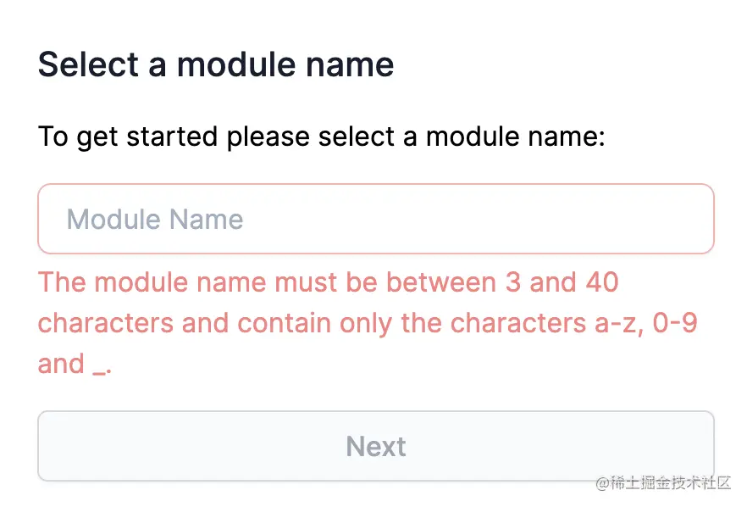The width and height of the screenshot is (747, 507).
Task: Click the red validation error message
Action: [x=368, y=323]
